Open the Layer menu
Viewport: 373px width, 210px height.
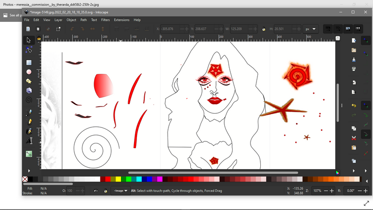[x=58, y=20]
